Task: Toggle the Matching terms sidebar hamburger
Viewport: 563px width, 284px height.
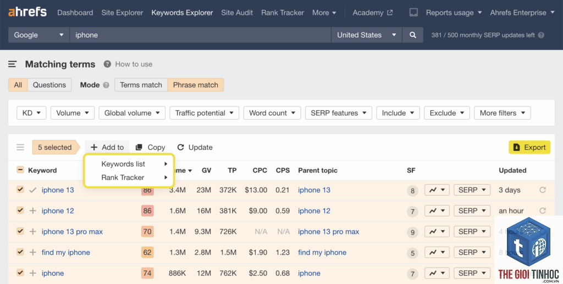Action: click(13, 64)
